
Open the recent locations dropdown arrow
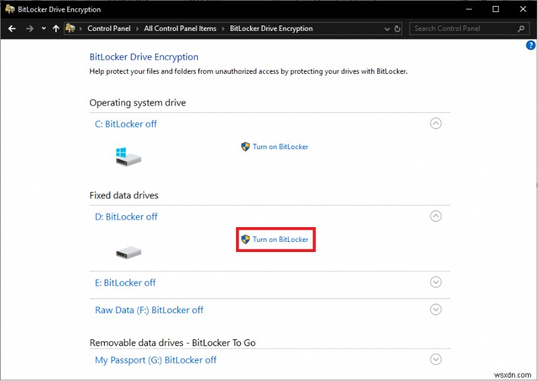point(44,29)
